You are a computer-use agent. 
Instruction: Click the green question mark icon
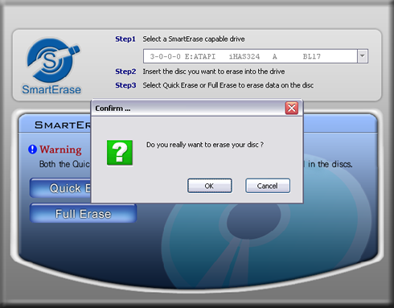pos(120,153)
